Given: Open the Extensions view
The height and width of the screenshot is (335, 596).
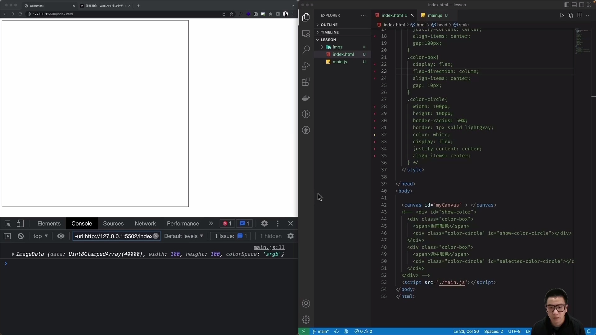Looking at the screenshot, I should [306, 82].
